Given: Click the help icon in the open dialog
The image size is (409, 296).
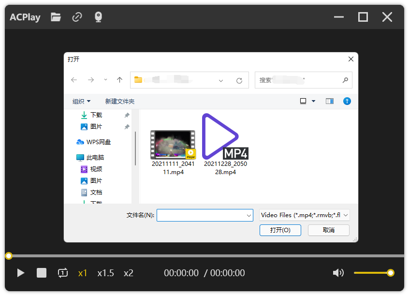Looking at the screenshot, I should 347,101.
